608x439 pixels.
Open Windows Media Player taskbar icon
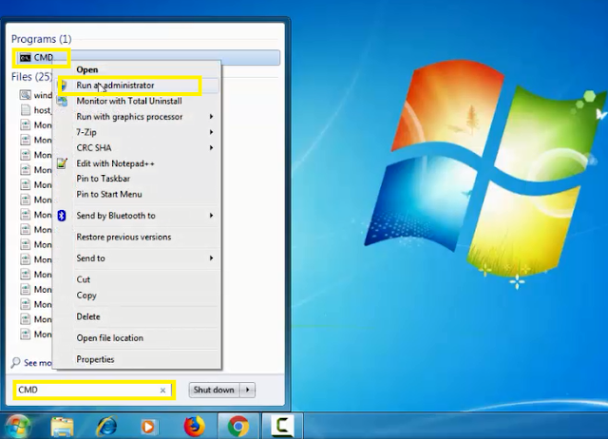(x=149, y=427)
